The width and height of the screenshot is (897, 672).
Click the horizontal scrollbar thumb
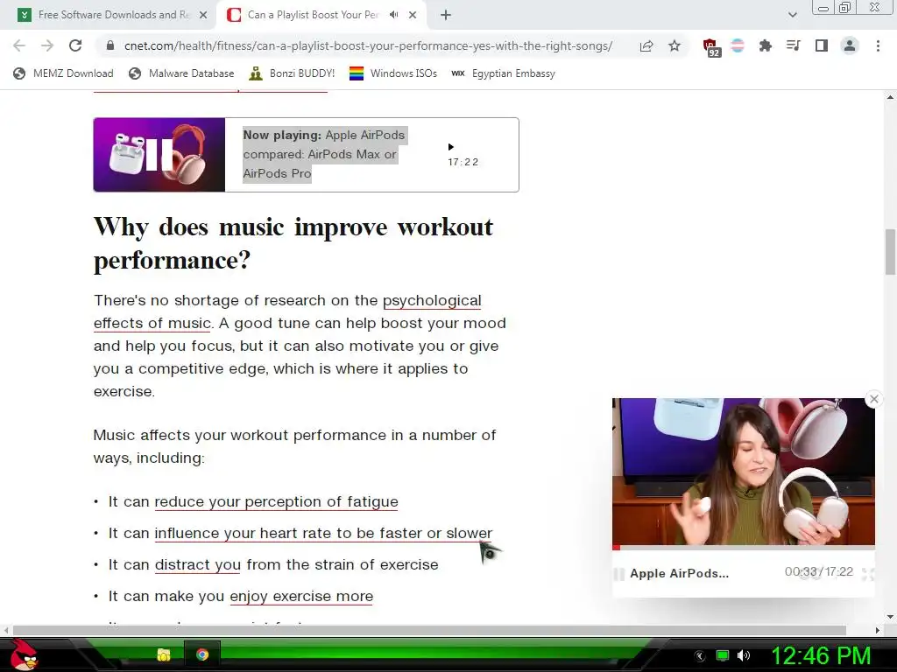click(x=429, y=630)
